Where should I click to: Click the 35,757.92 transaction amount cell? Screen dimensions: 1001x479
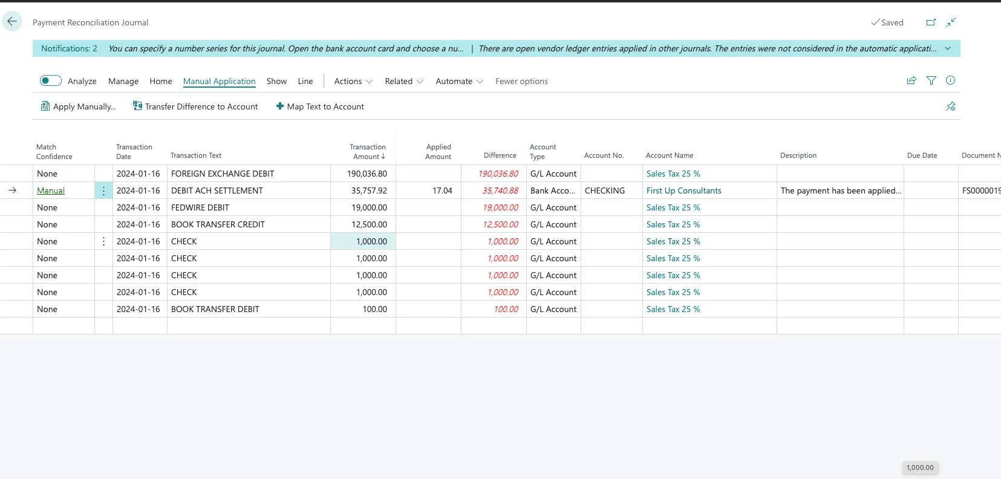363,191
